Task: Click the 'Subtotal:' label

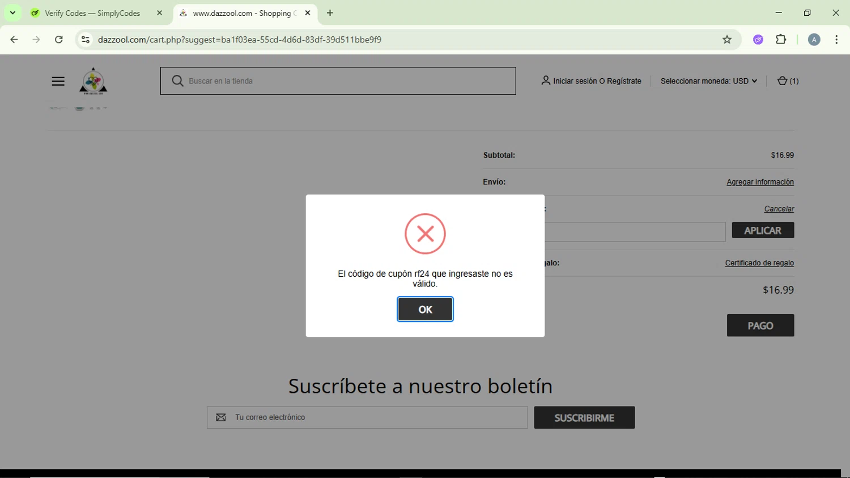Action: pos(499,155)
